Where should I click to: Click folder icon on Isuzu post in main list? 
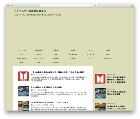click(41, 75)
